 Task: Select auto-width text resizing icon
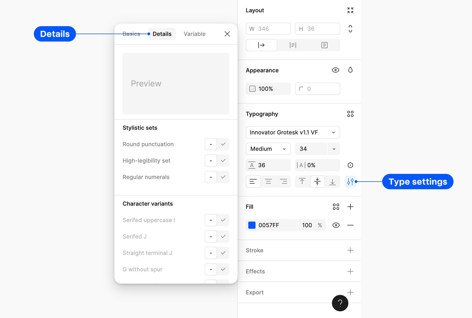[261, 45]
